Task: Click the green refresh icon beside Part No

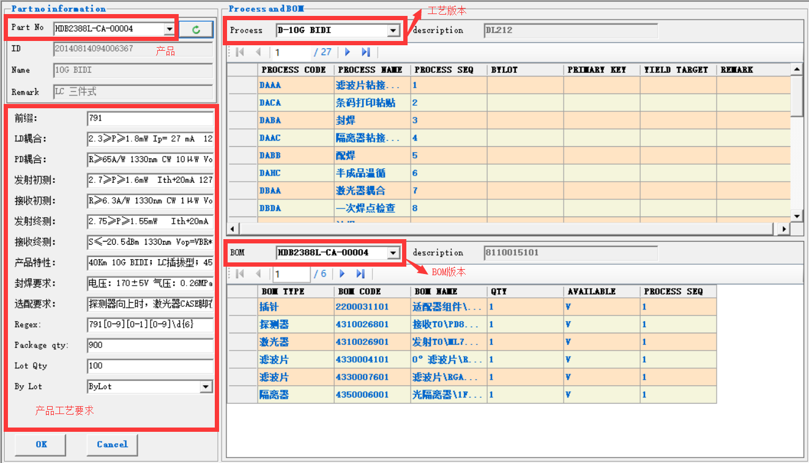Action: (x=196, y=29)
